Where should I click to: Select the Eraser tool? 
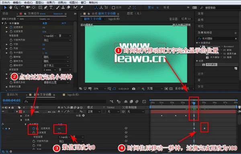tap(69, 7)
